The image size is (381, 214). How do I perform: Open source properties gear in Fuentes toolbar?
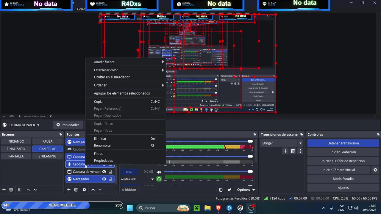point(84,190)
